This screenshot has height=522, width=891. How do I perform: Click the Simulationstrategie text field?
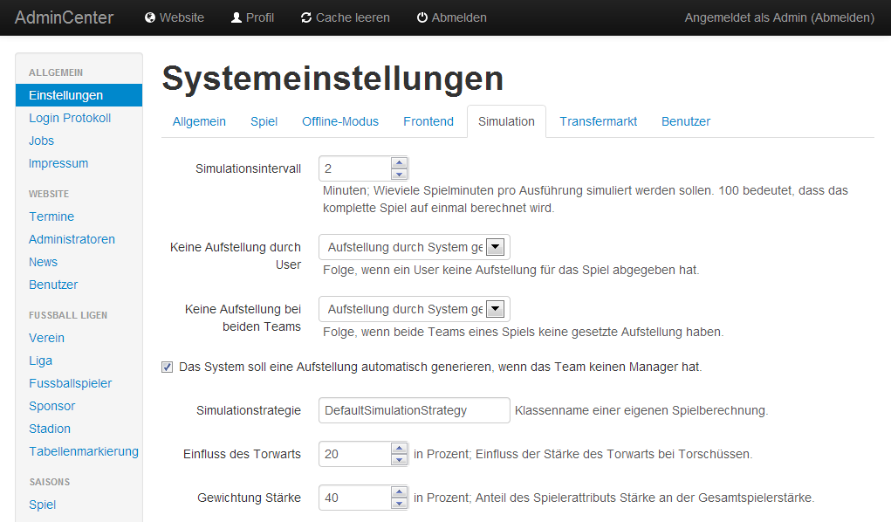[414, 410]
